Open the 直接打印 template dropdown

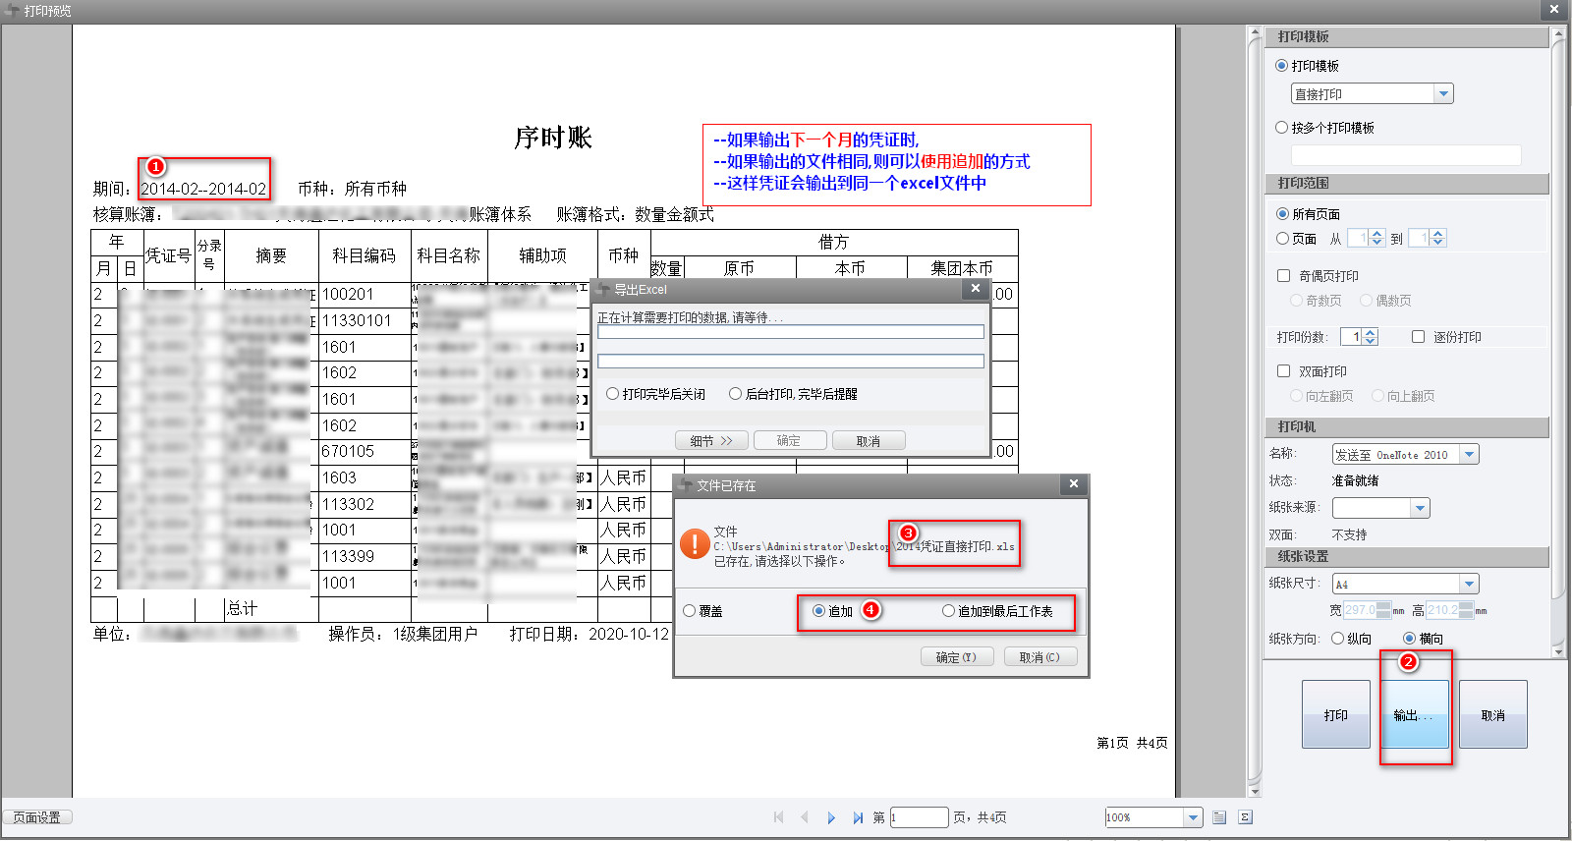pos(1443,94)
